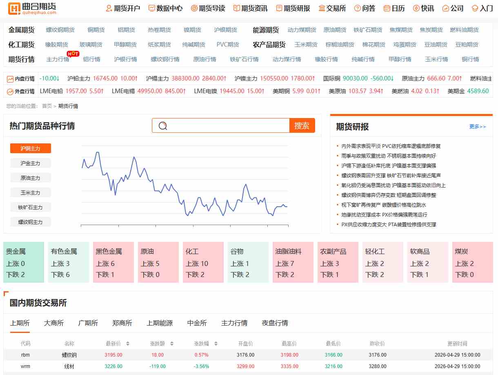Select 沪金主力 chart option

click(x=31, y=163)
